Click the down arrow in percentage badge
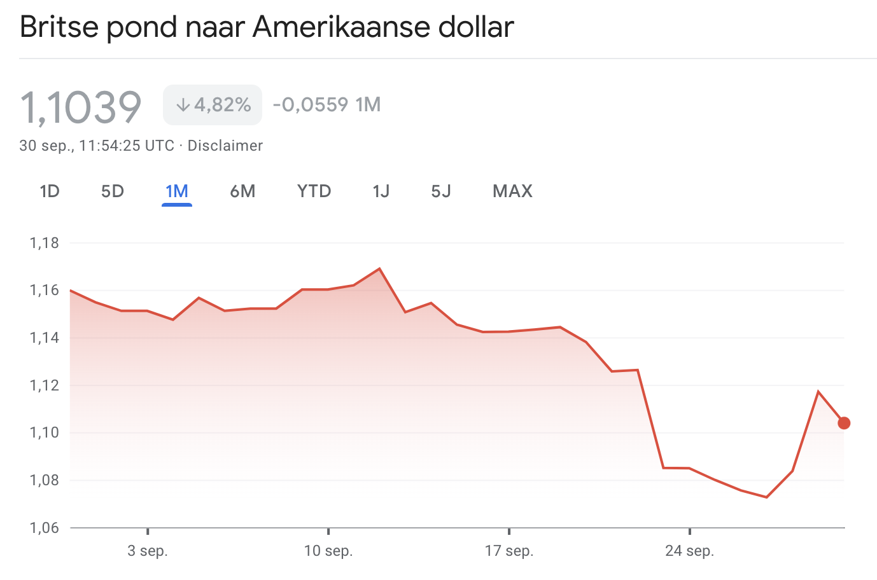The image size is (877, 580). click(x=183, y=105)
